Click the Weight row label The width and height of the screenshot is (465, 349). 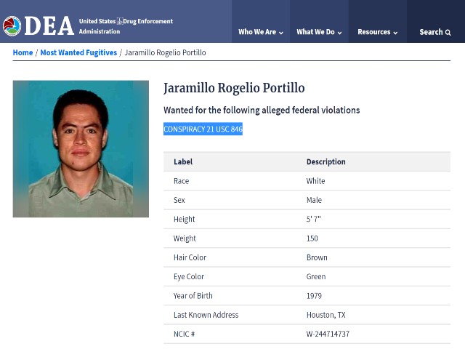(x=185, y=238)
